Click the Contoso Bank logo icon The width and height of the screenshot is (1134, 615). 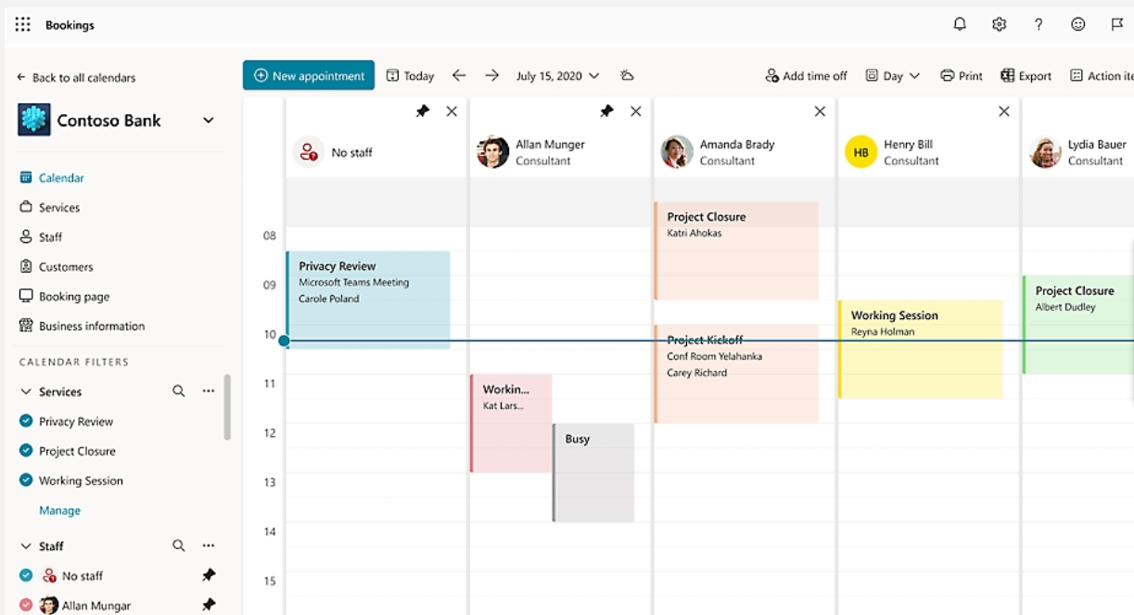[x=34, y=120]
